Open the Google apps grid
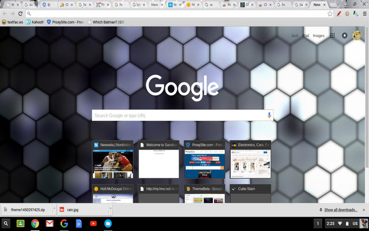 (x=332, y=36)
